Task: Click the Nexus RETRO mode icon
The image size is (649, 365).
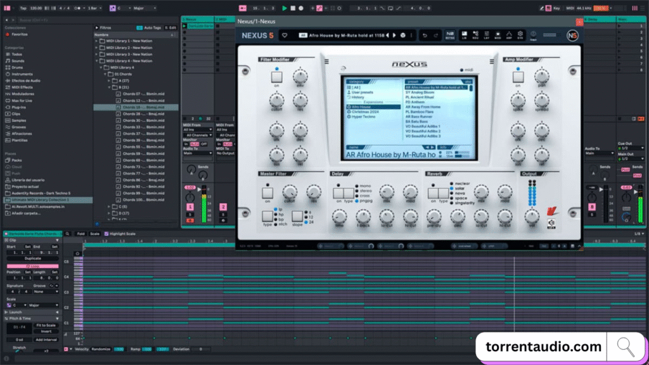Action: click(449, 35)
